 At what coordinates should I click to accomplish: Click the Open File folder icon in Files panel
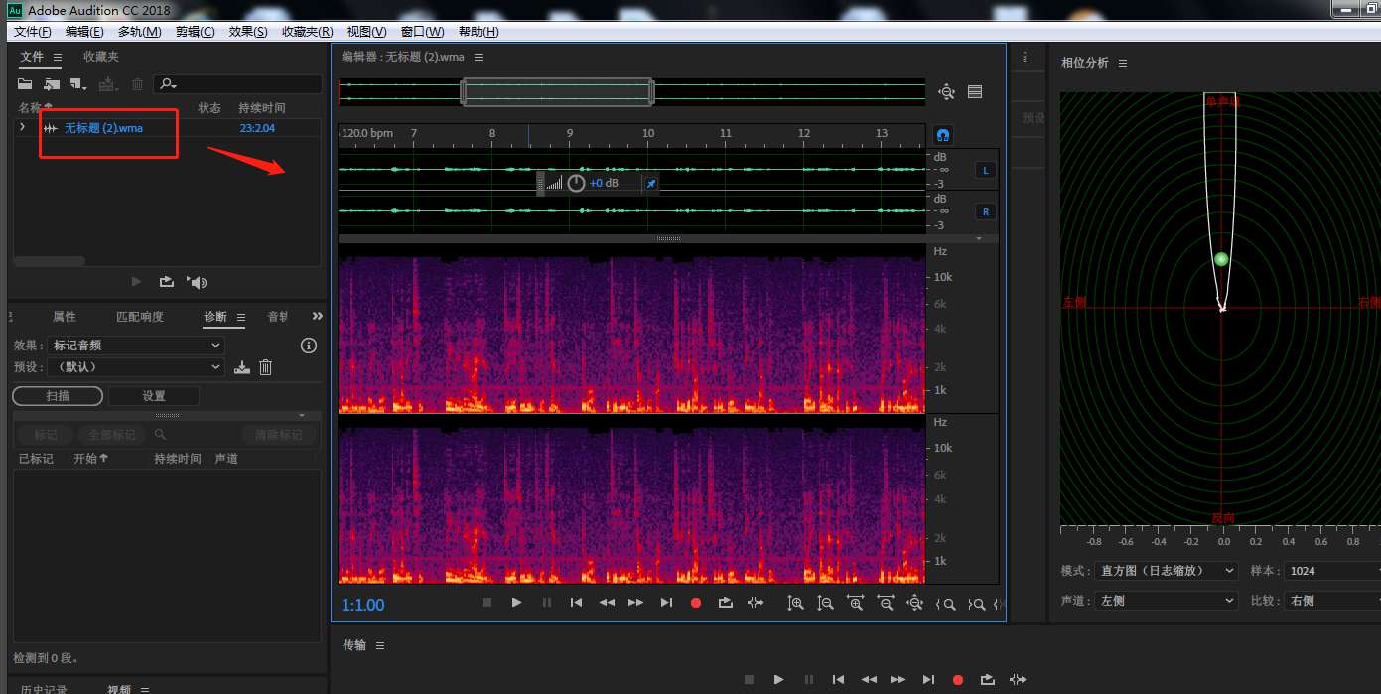[x=25, y=84]
